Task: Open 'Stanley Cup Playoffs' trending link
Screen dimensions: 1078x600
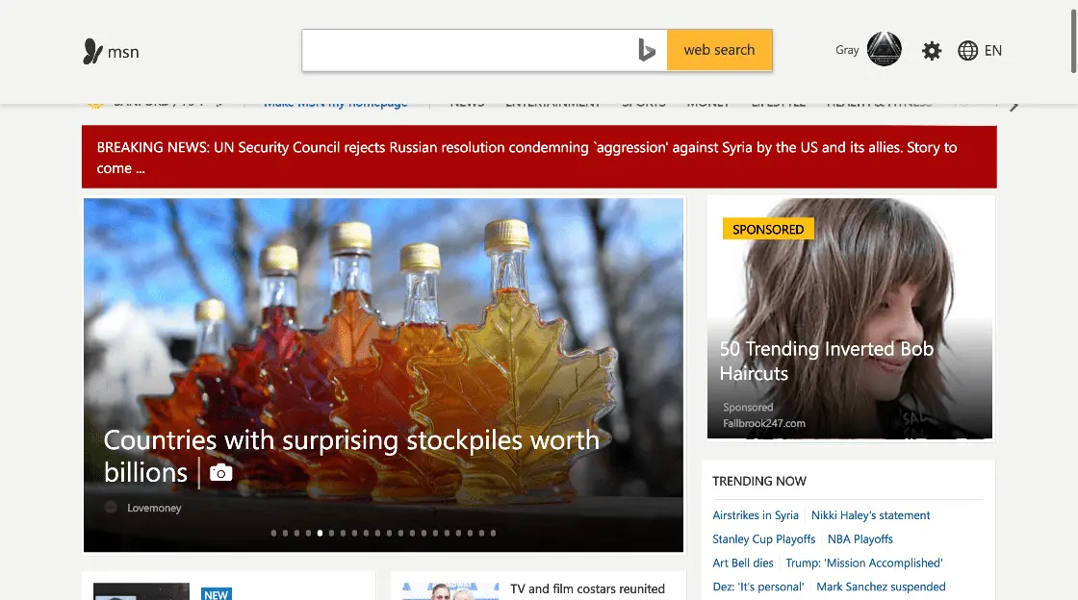Action: click(x=763, y=539)
